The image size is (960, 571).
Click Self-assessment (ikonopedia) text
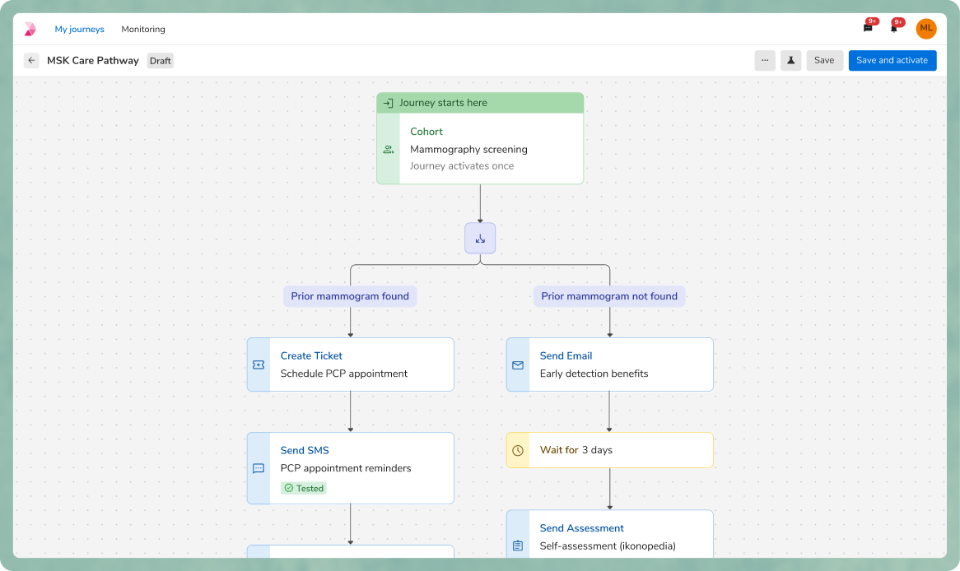[608, 546]
